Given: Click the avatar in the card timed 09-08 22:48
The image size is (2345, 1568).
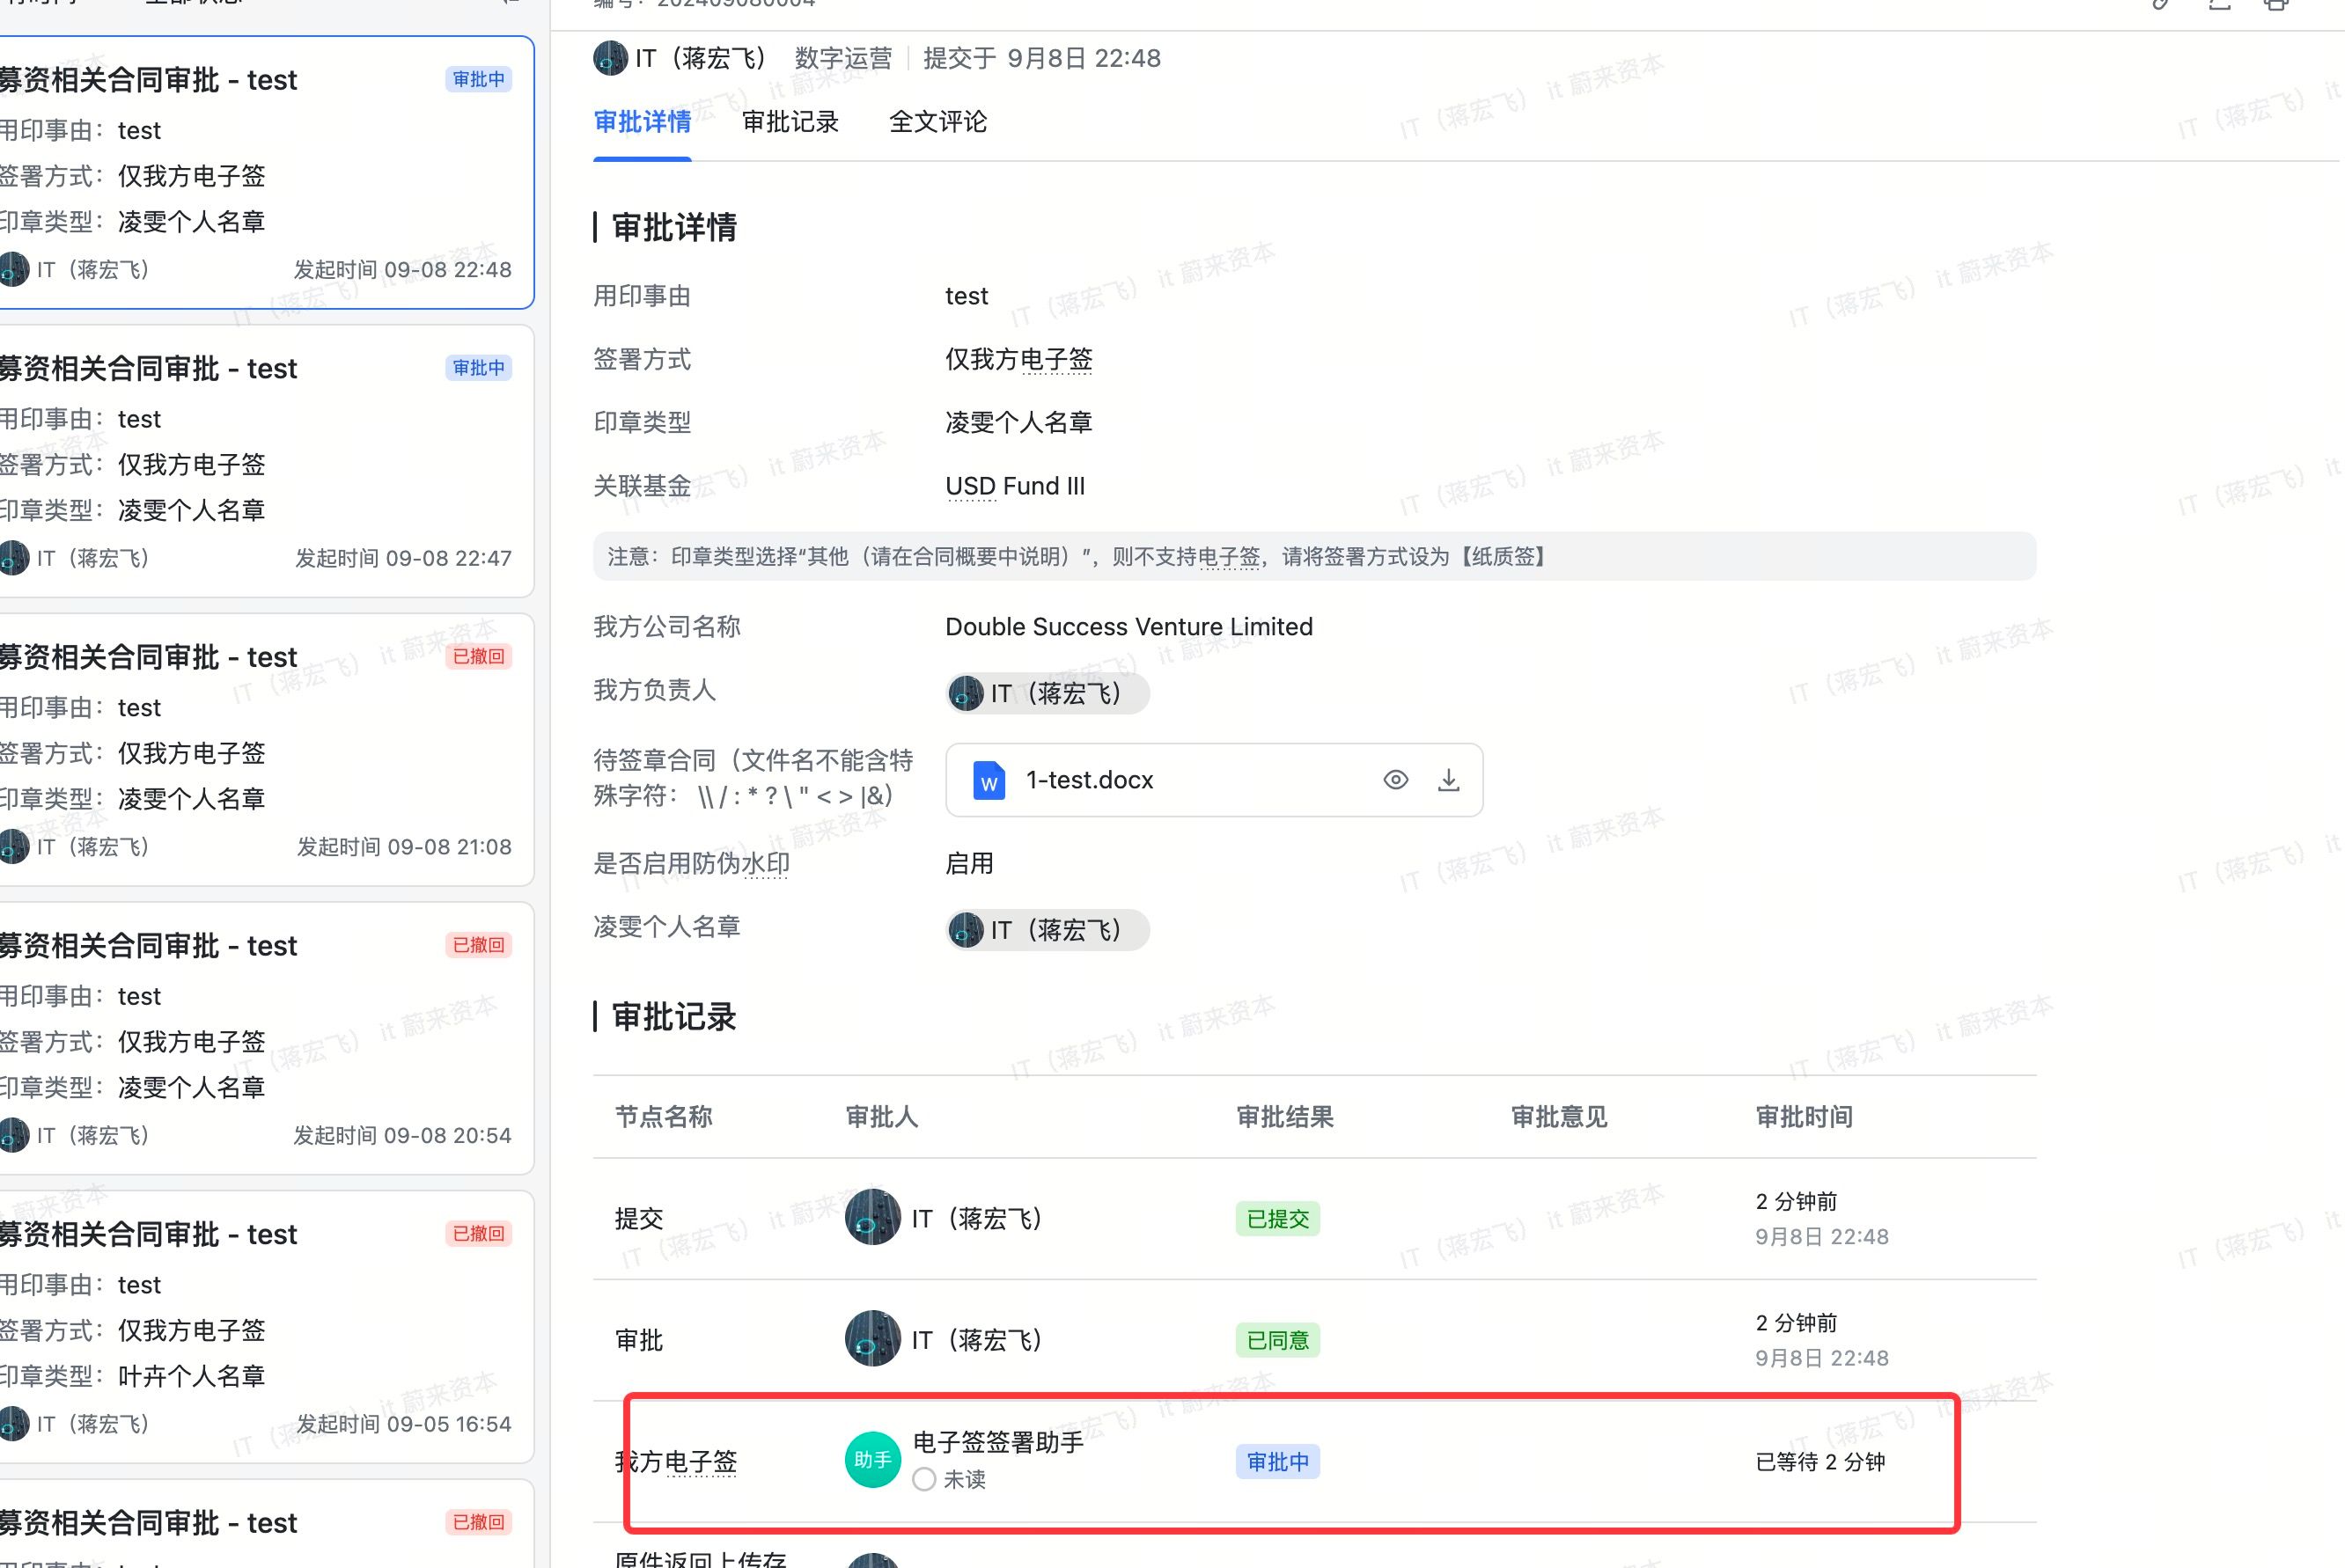Looking at the screenshot, I should [x=14, y=269].
